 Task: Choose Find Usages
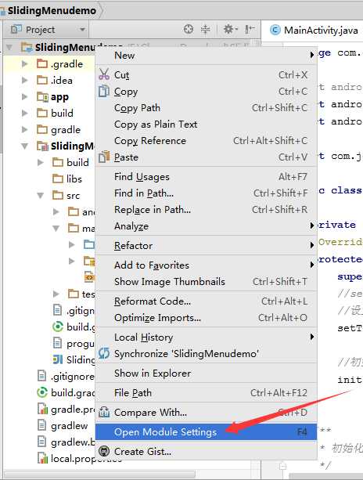click(206, 177)
